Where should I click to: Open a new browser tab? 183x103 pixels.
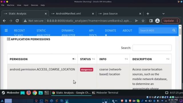pyautogui.click(x=148, y=14)
